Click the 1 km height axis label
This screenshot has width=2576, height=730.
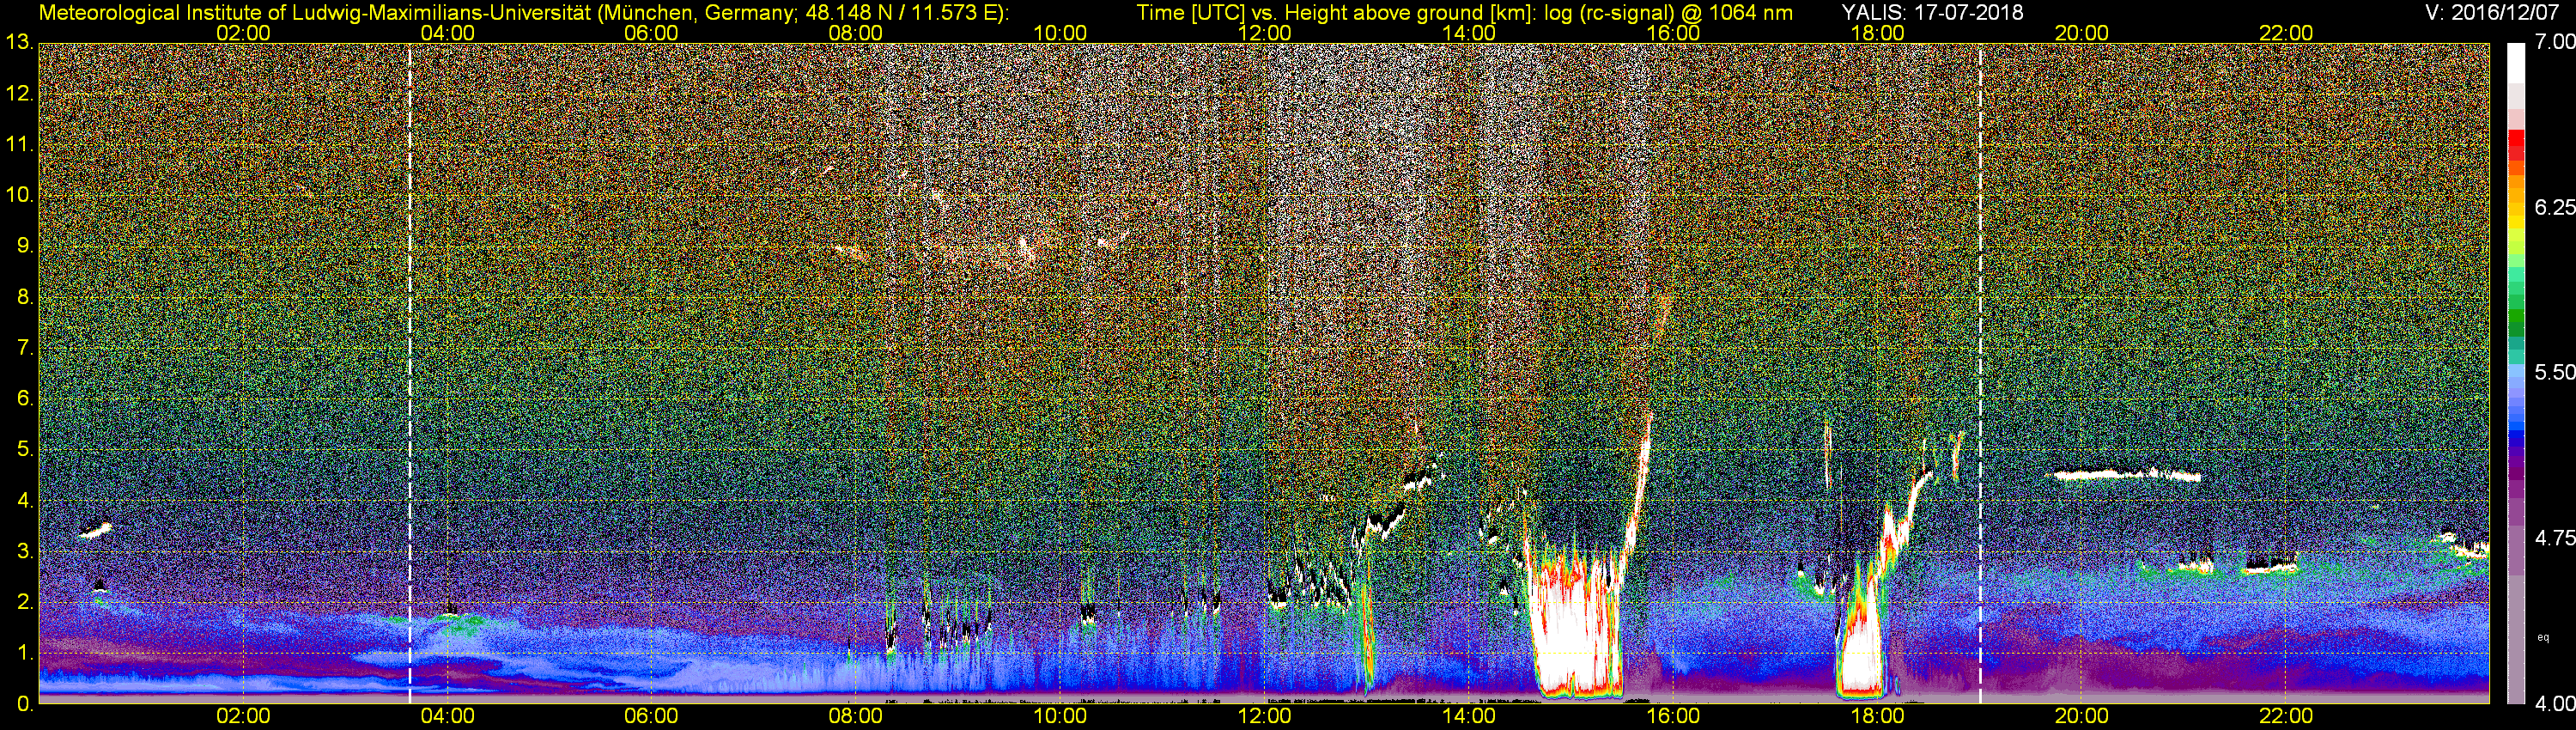tap(25, 653)
